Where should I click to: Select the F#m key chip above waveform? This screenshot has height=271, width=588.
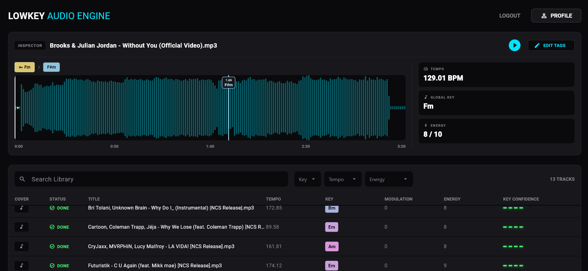(x=51, y=67)
